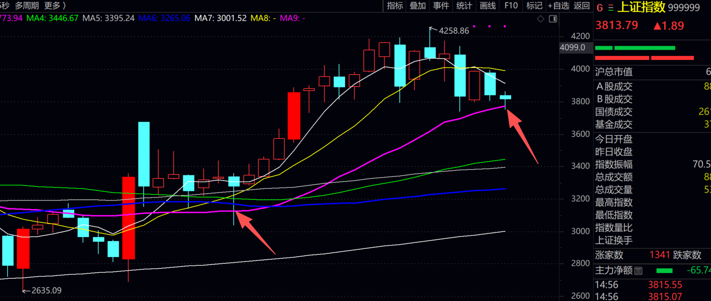Click the 沪总市值 row label
The image size is (711, 301).
[x=614, y=72]
